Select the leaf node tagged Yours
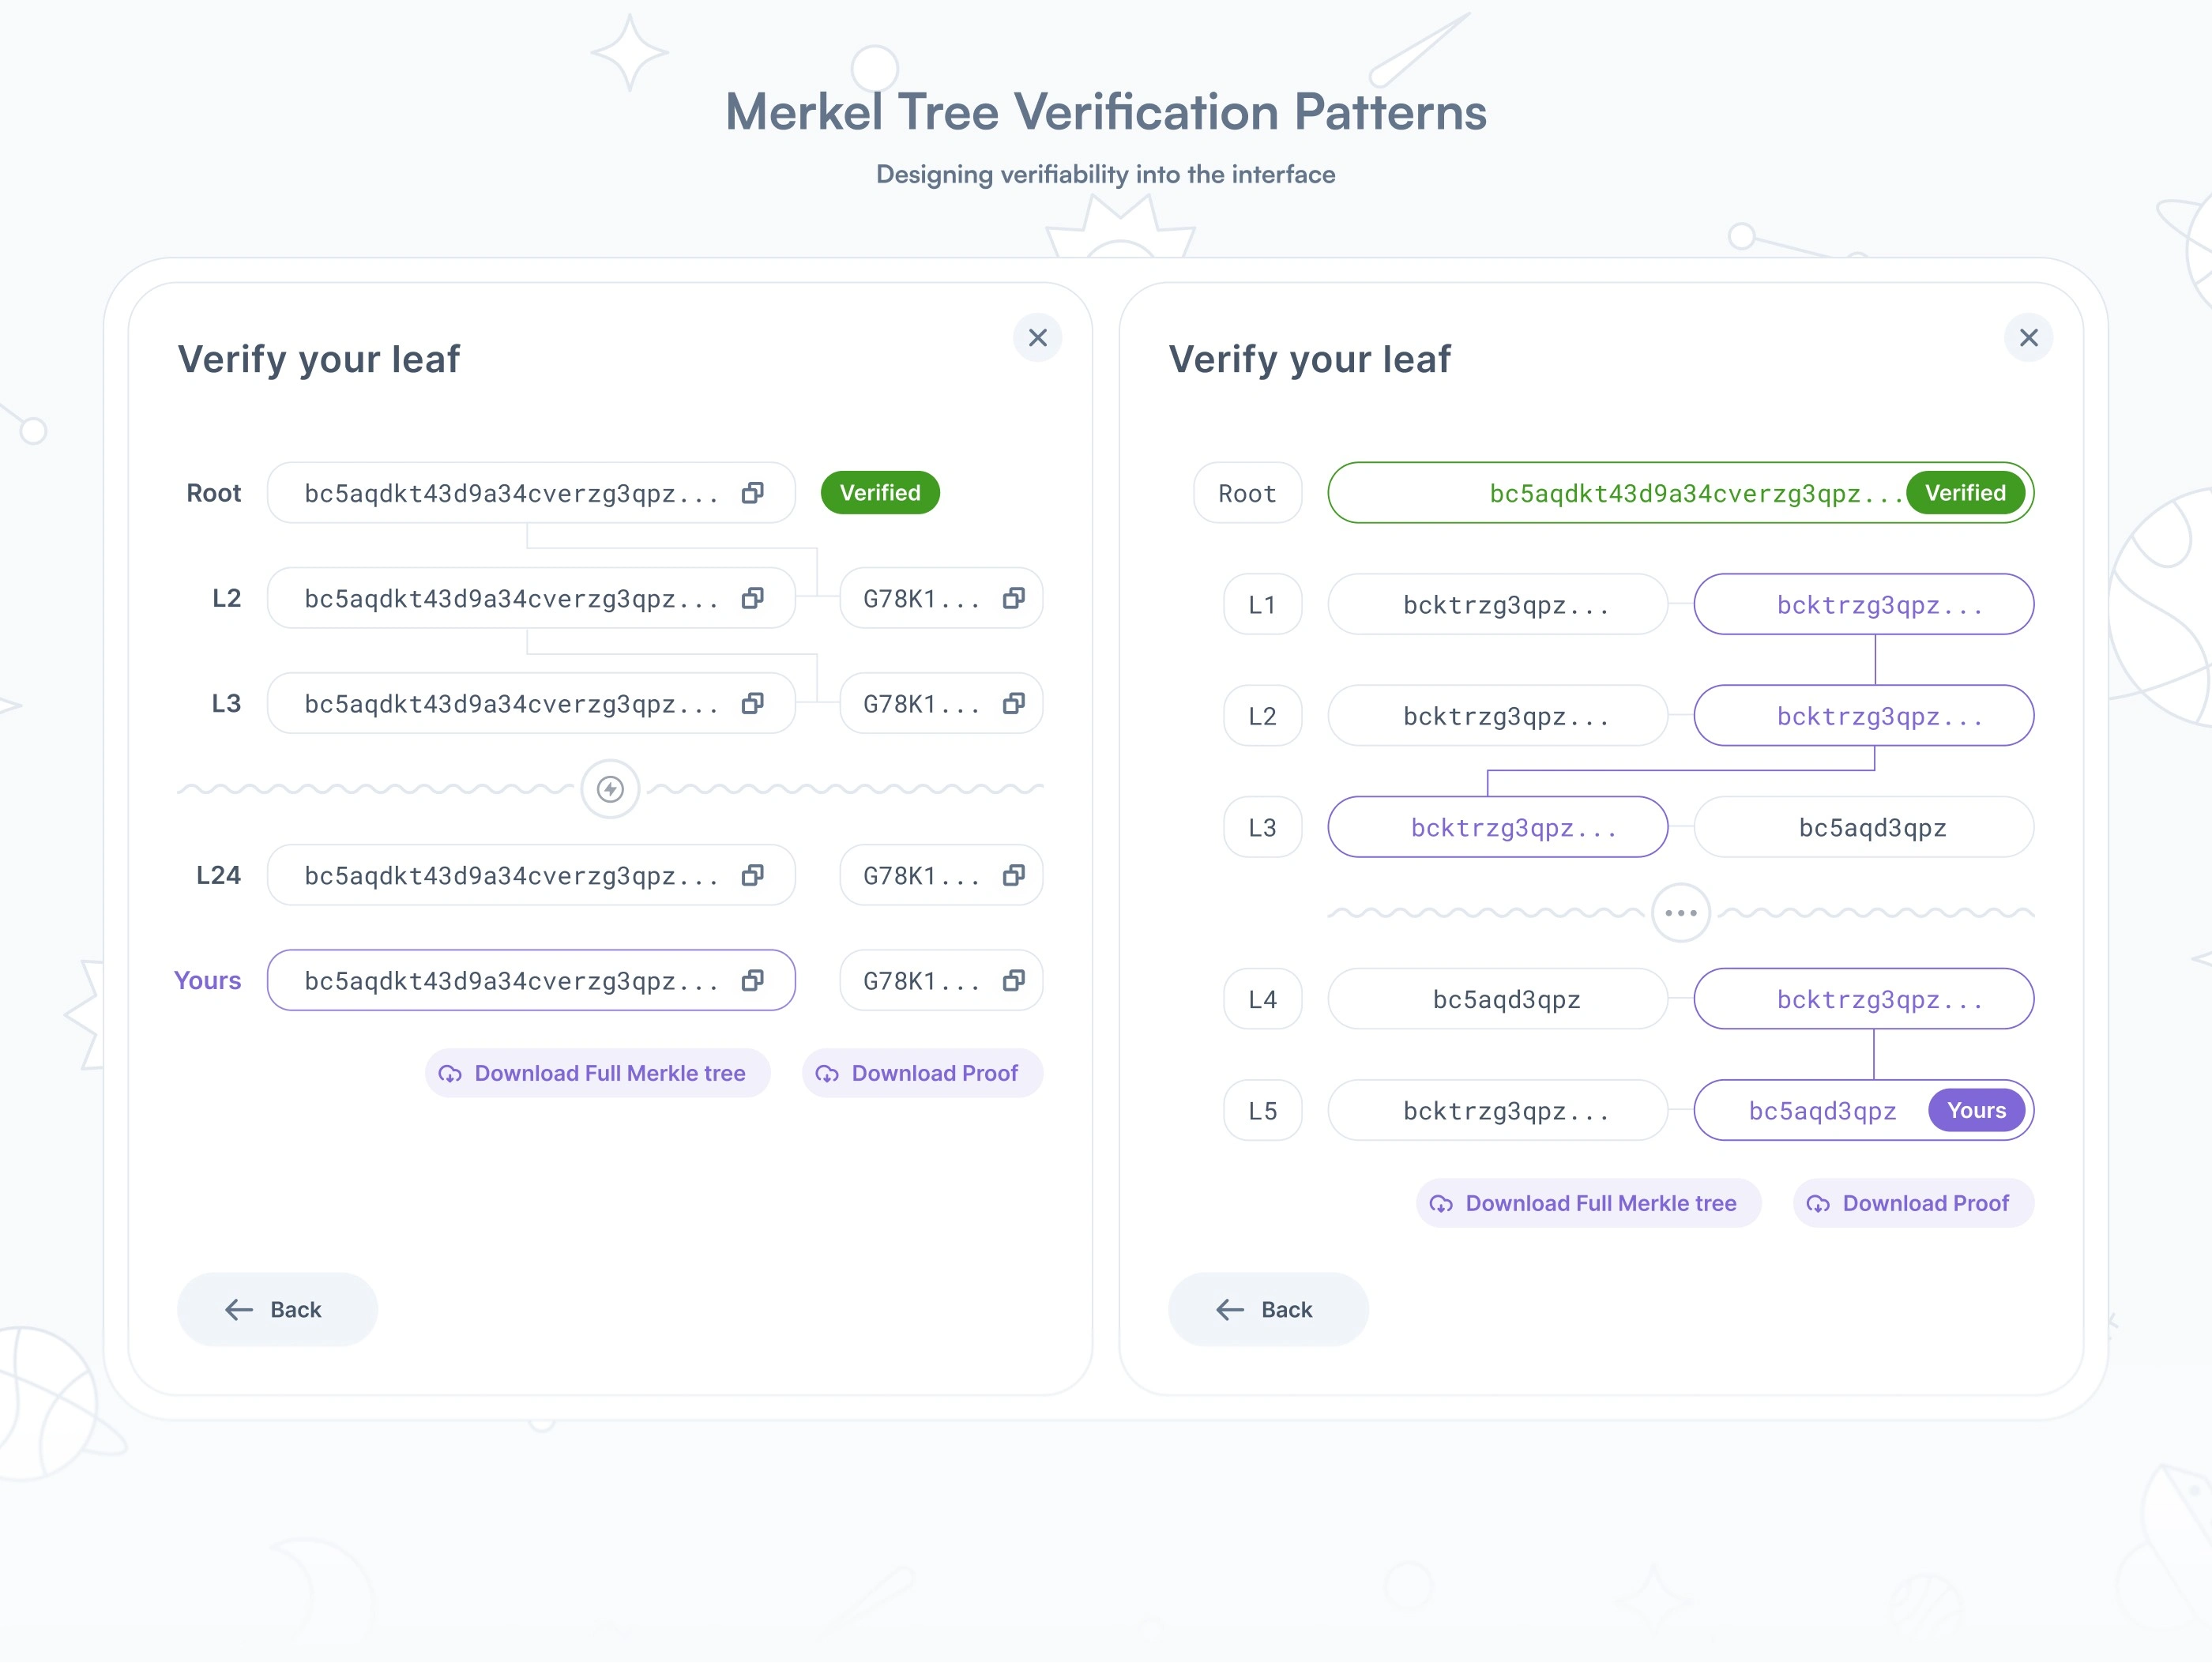 pos(1864,1110)
